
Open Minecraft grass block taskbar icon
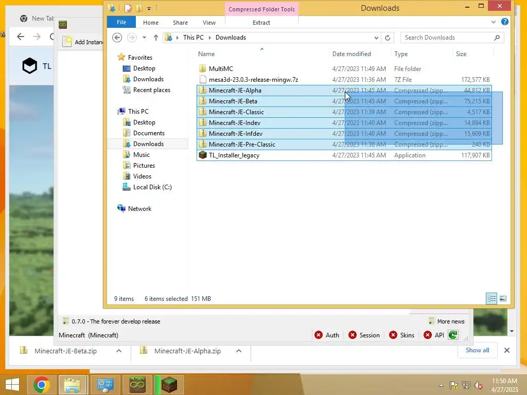169,385
